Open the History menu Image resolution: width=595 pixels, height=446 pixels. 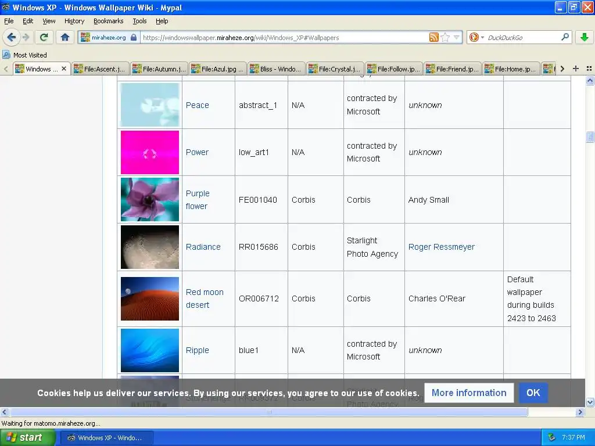click(x=74, y=21)
